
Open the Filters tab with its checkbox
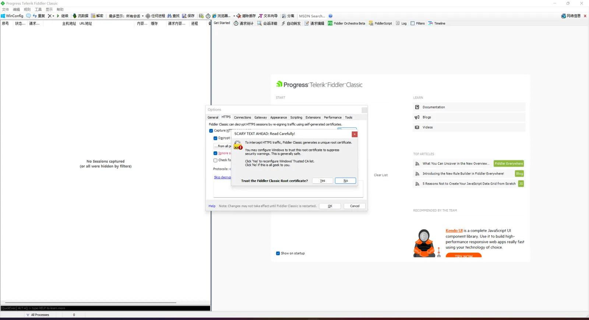tap(417, 23)
